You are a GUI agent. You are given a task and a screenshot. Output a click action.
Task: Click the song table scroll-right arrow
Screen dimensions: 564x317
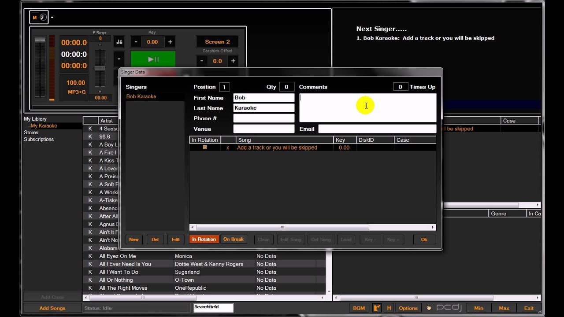[433, 228]
